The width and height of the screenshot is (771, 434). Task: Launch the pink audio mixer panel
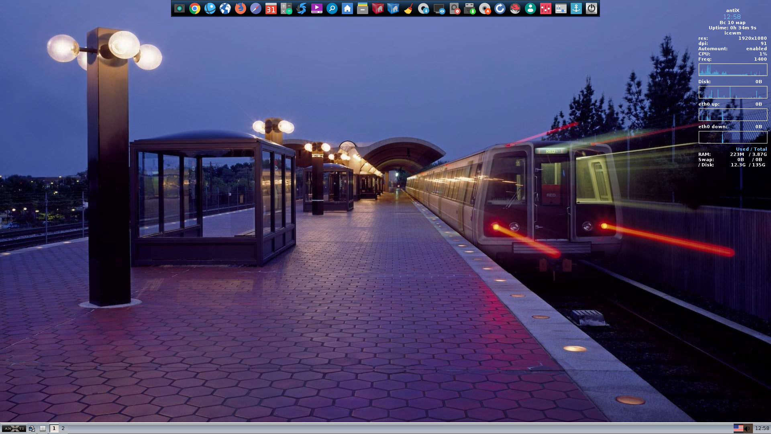pos(545,8)
